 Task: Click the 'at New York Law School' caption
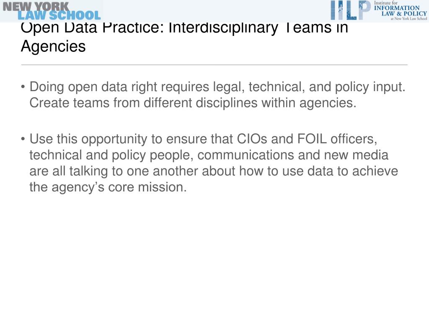[409, 18]
